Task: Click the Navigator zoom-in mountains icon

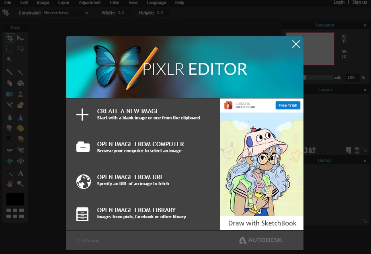Action: coord(338,77)
